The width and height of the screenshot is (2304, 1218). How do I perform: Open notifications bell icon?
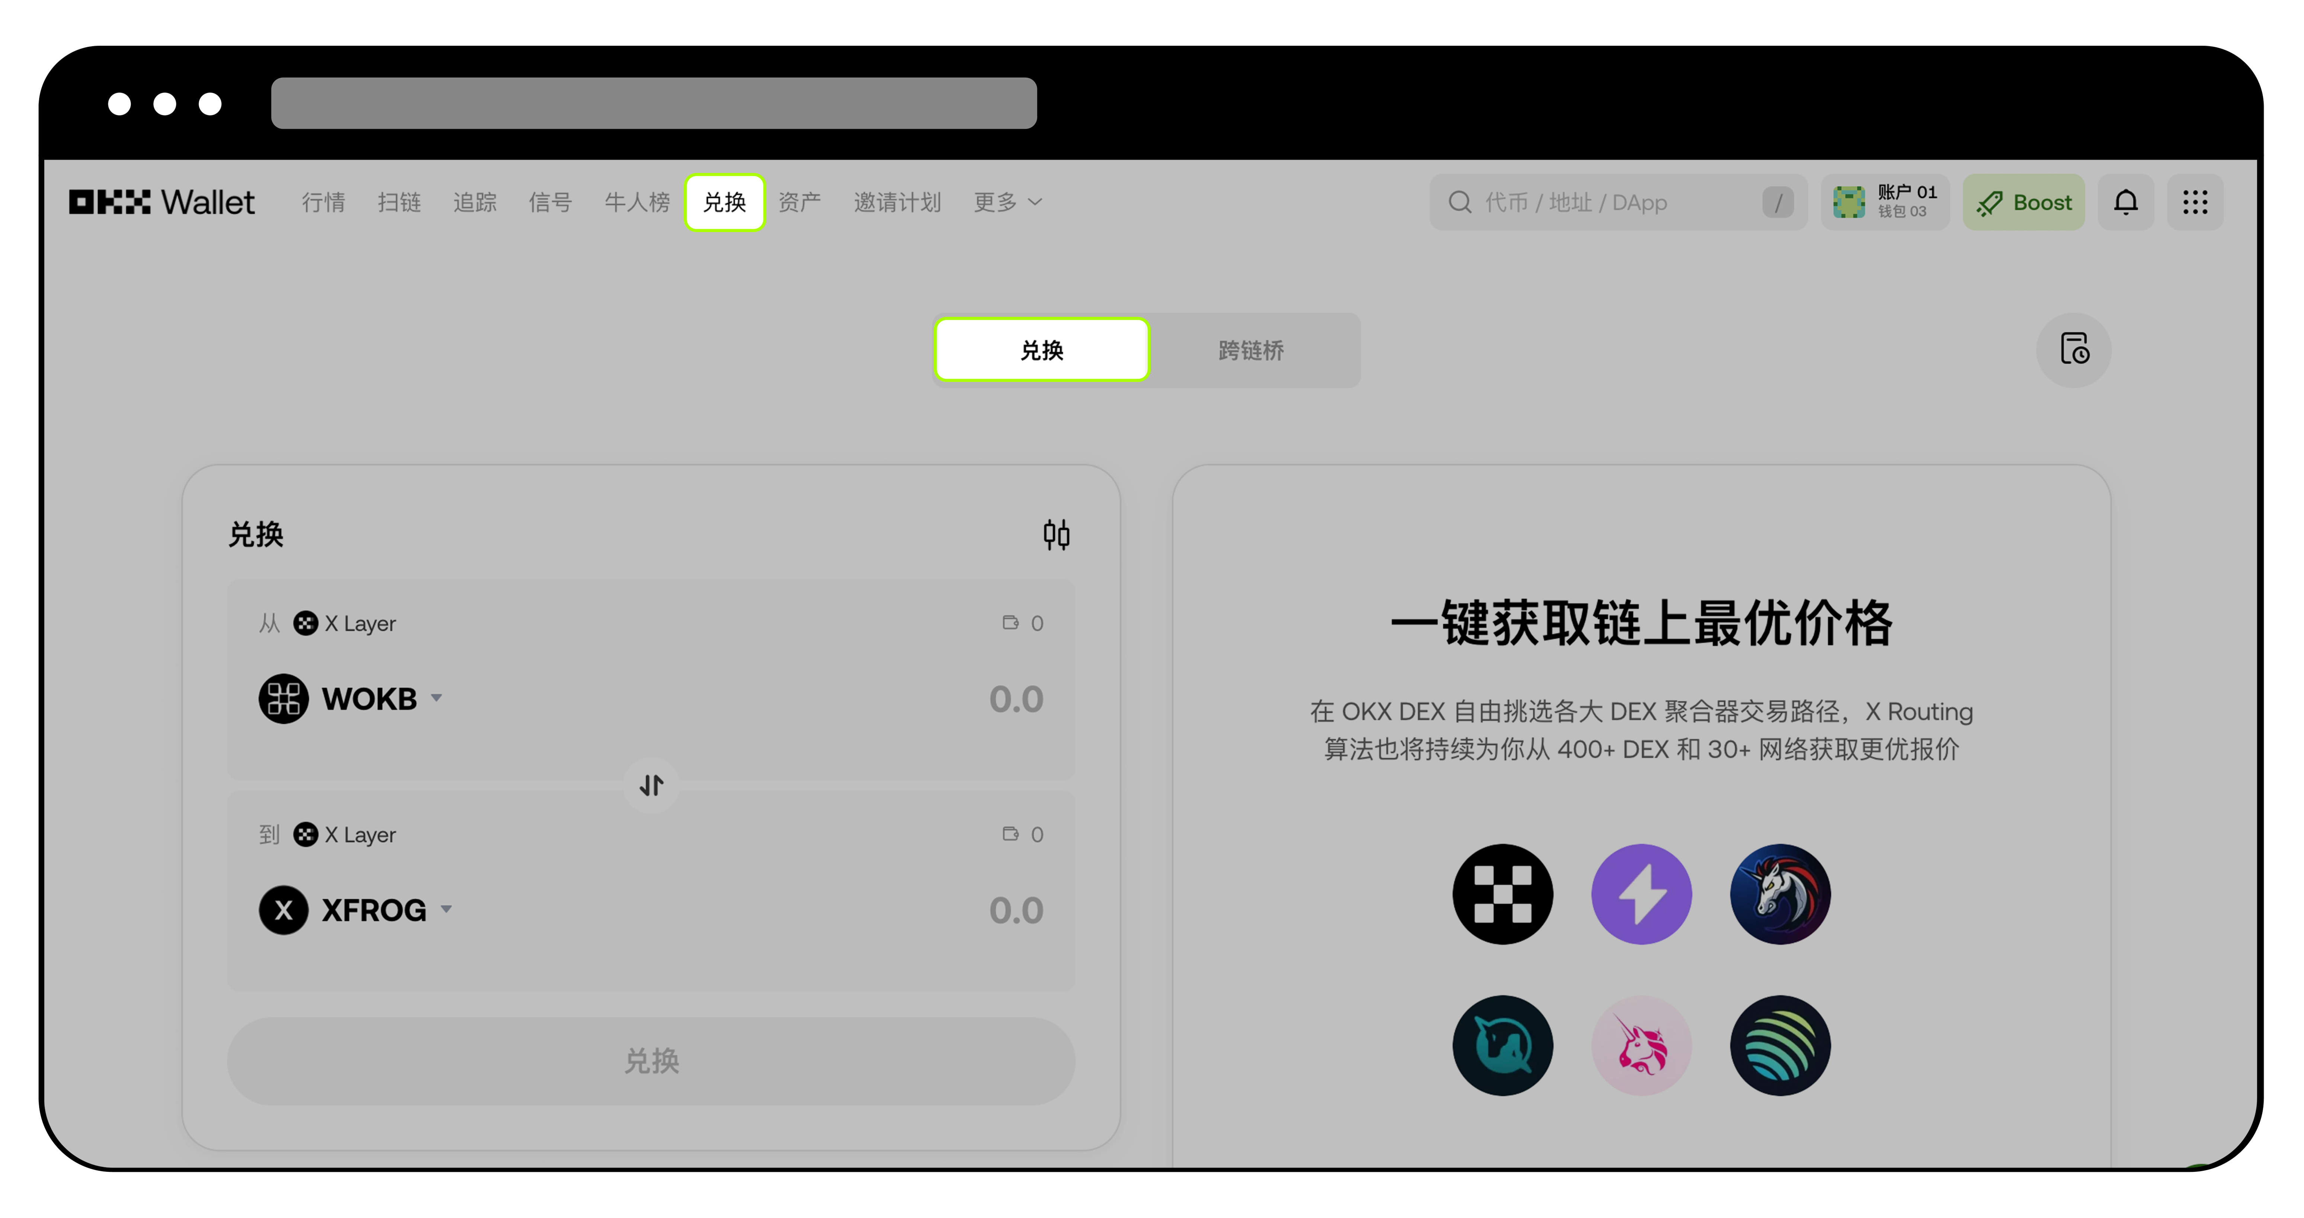pyautogui.click(x=2126, y=202)
